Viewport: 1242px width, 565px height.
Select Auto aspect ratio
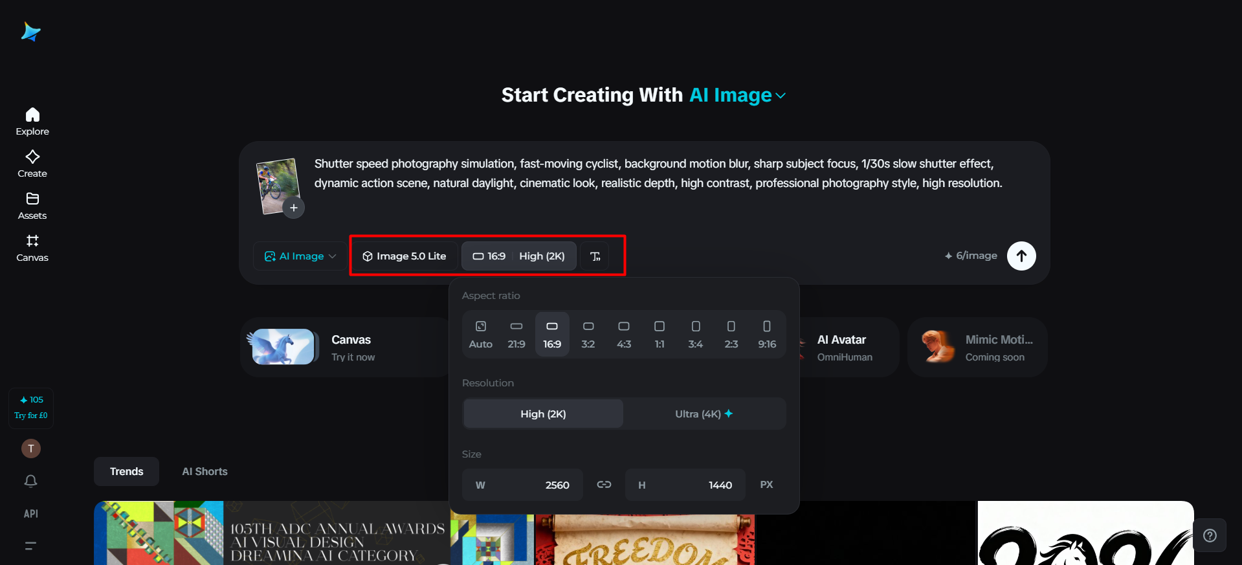481,335
